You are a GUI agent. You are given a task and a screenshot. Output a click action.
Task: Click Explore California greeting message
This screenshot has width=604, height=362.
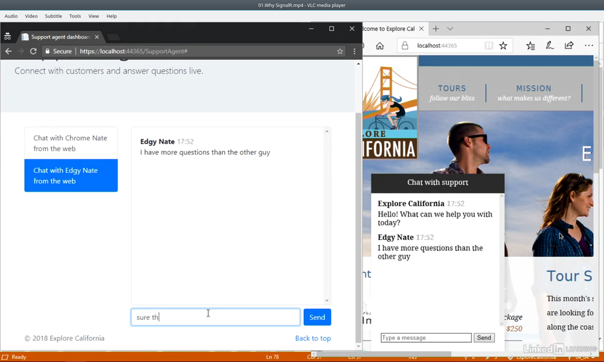point(435,219)
